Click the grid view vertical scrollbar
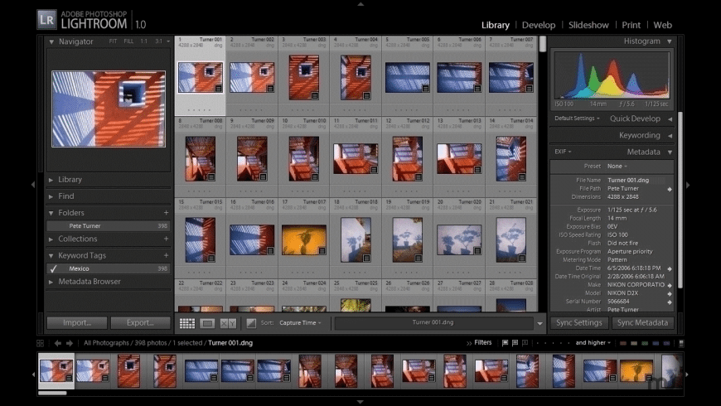The height and width of the screenshot is (406, 721). click(x=543, y=43)
